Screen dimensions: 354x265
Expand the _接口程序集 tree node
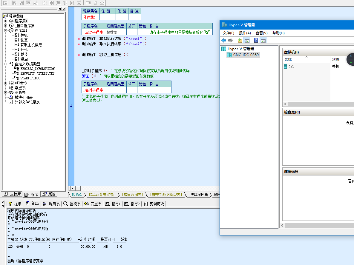pyautogui.click(x=5, y=26)
